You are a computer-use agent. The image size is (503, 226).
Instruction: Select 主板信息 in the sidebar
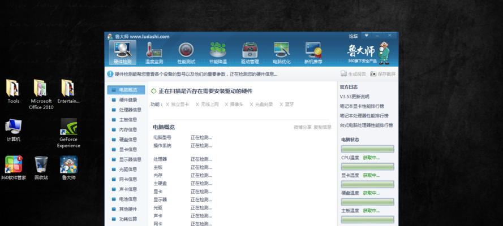pyautogui.click(x=126, y=120)
